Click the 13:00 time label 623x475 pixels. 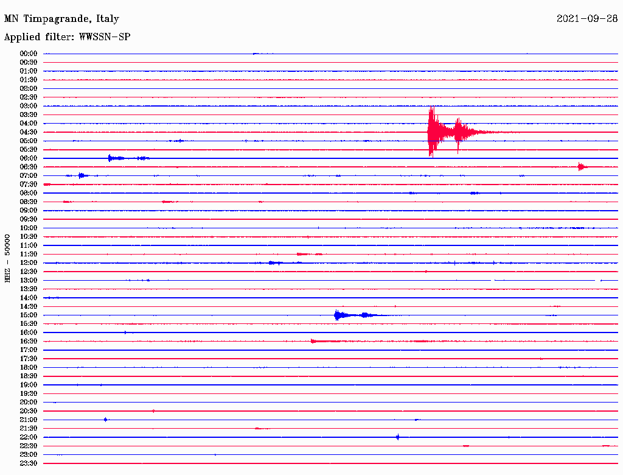click(29, 281)
